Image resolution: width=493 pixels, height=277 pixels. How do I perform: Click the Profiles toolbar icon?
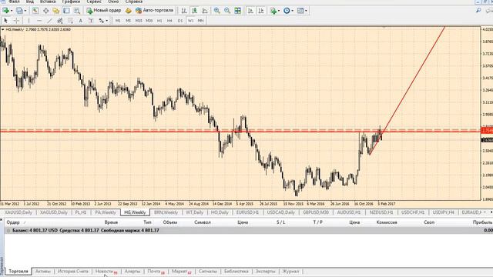(19, 11)
